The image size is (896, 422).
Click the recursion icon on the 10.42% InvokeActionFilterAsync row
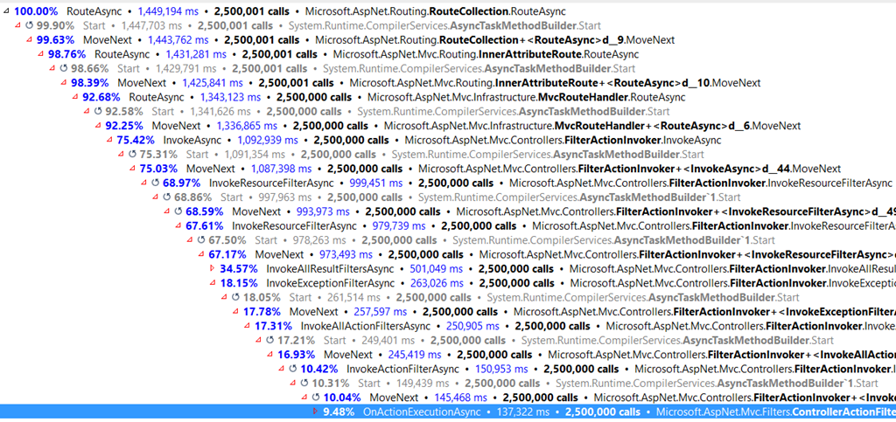[x=292, y=369]
